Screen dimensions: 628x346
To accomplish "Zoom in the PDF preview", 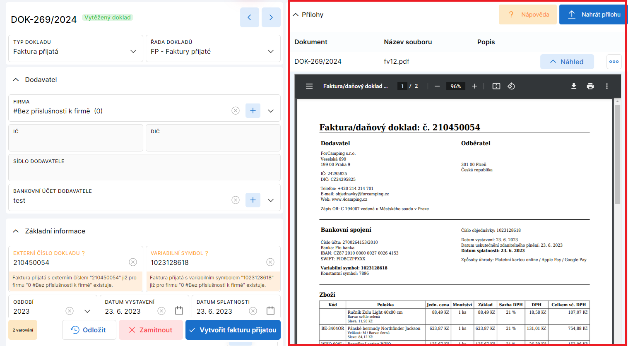I will [x=474, y=86].
